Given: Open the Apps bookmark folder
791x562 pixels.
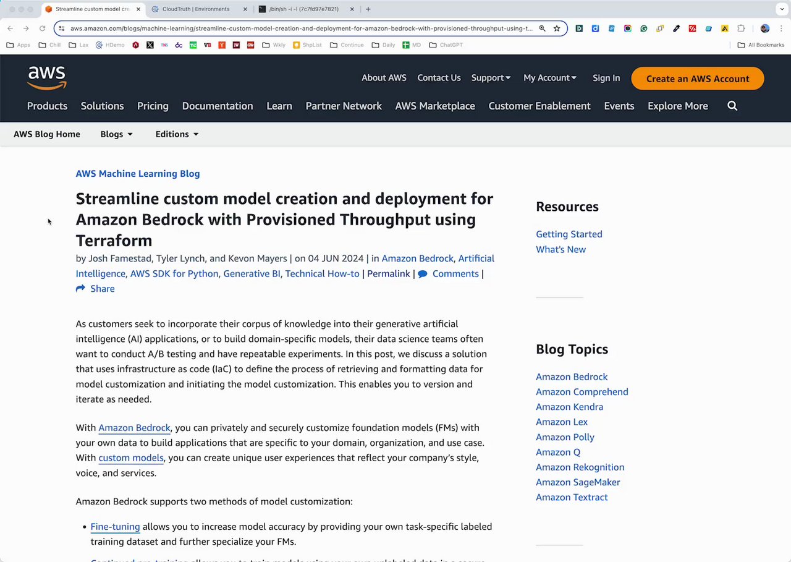Looking at the screenshot, I should (x=19, y=45).
